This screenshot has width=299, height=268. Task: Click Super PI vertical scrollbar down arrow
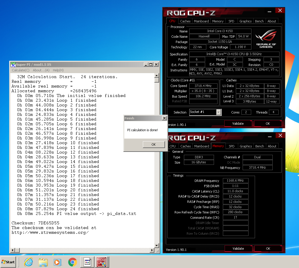coord(156,245)
